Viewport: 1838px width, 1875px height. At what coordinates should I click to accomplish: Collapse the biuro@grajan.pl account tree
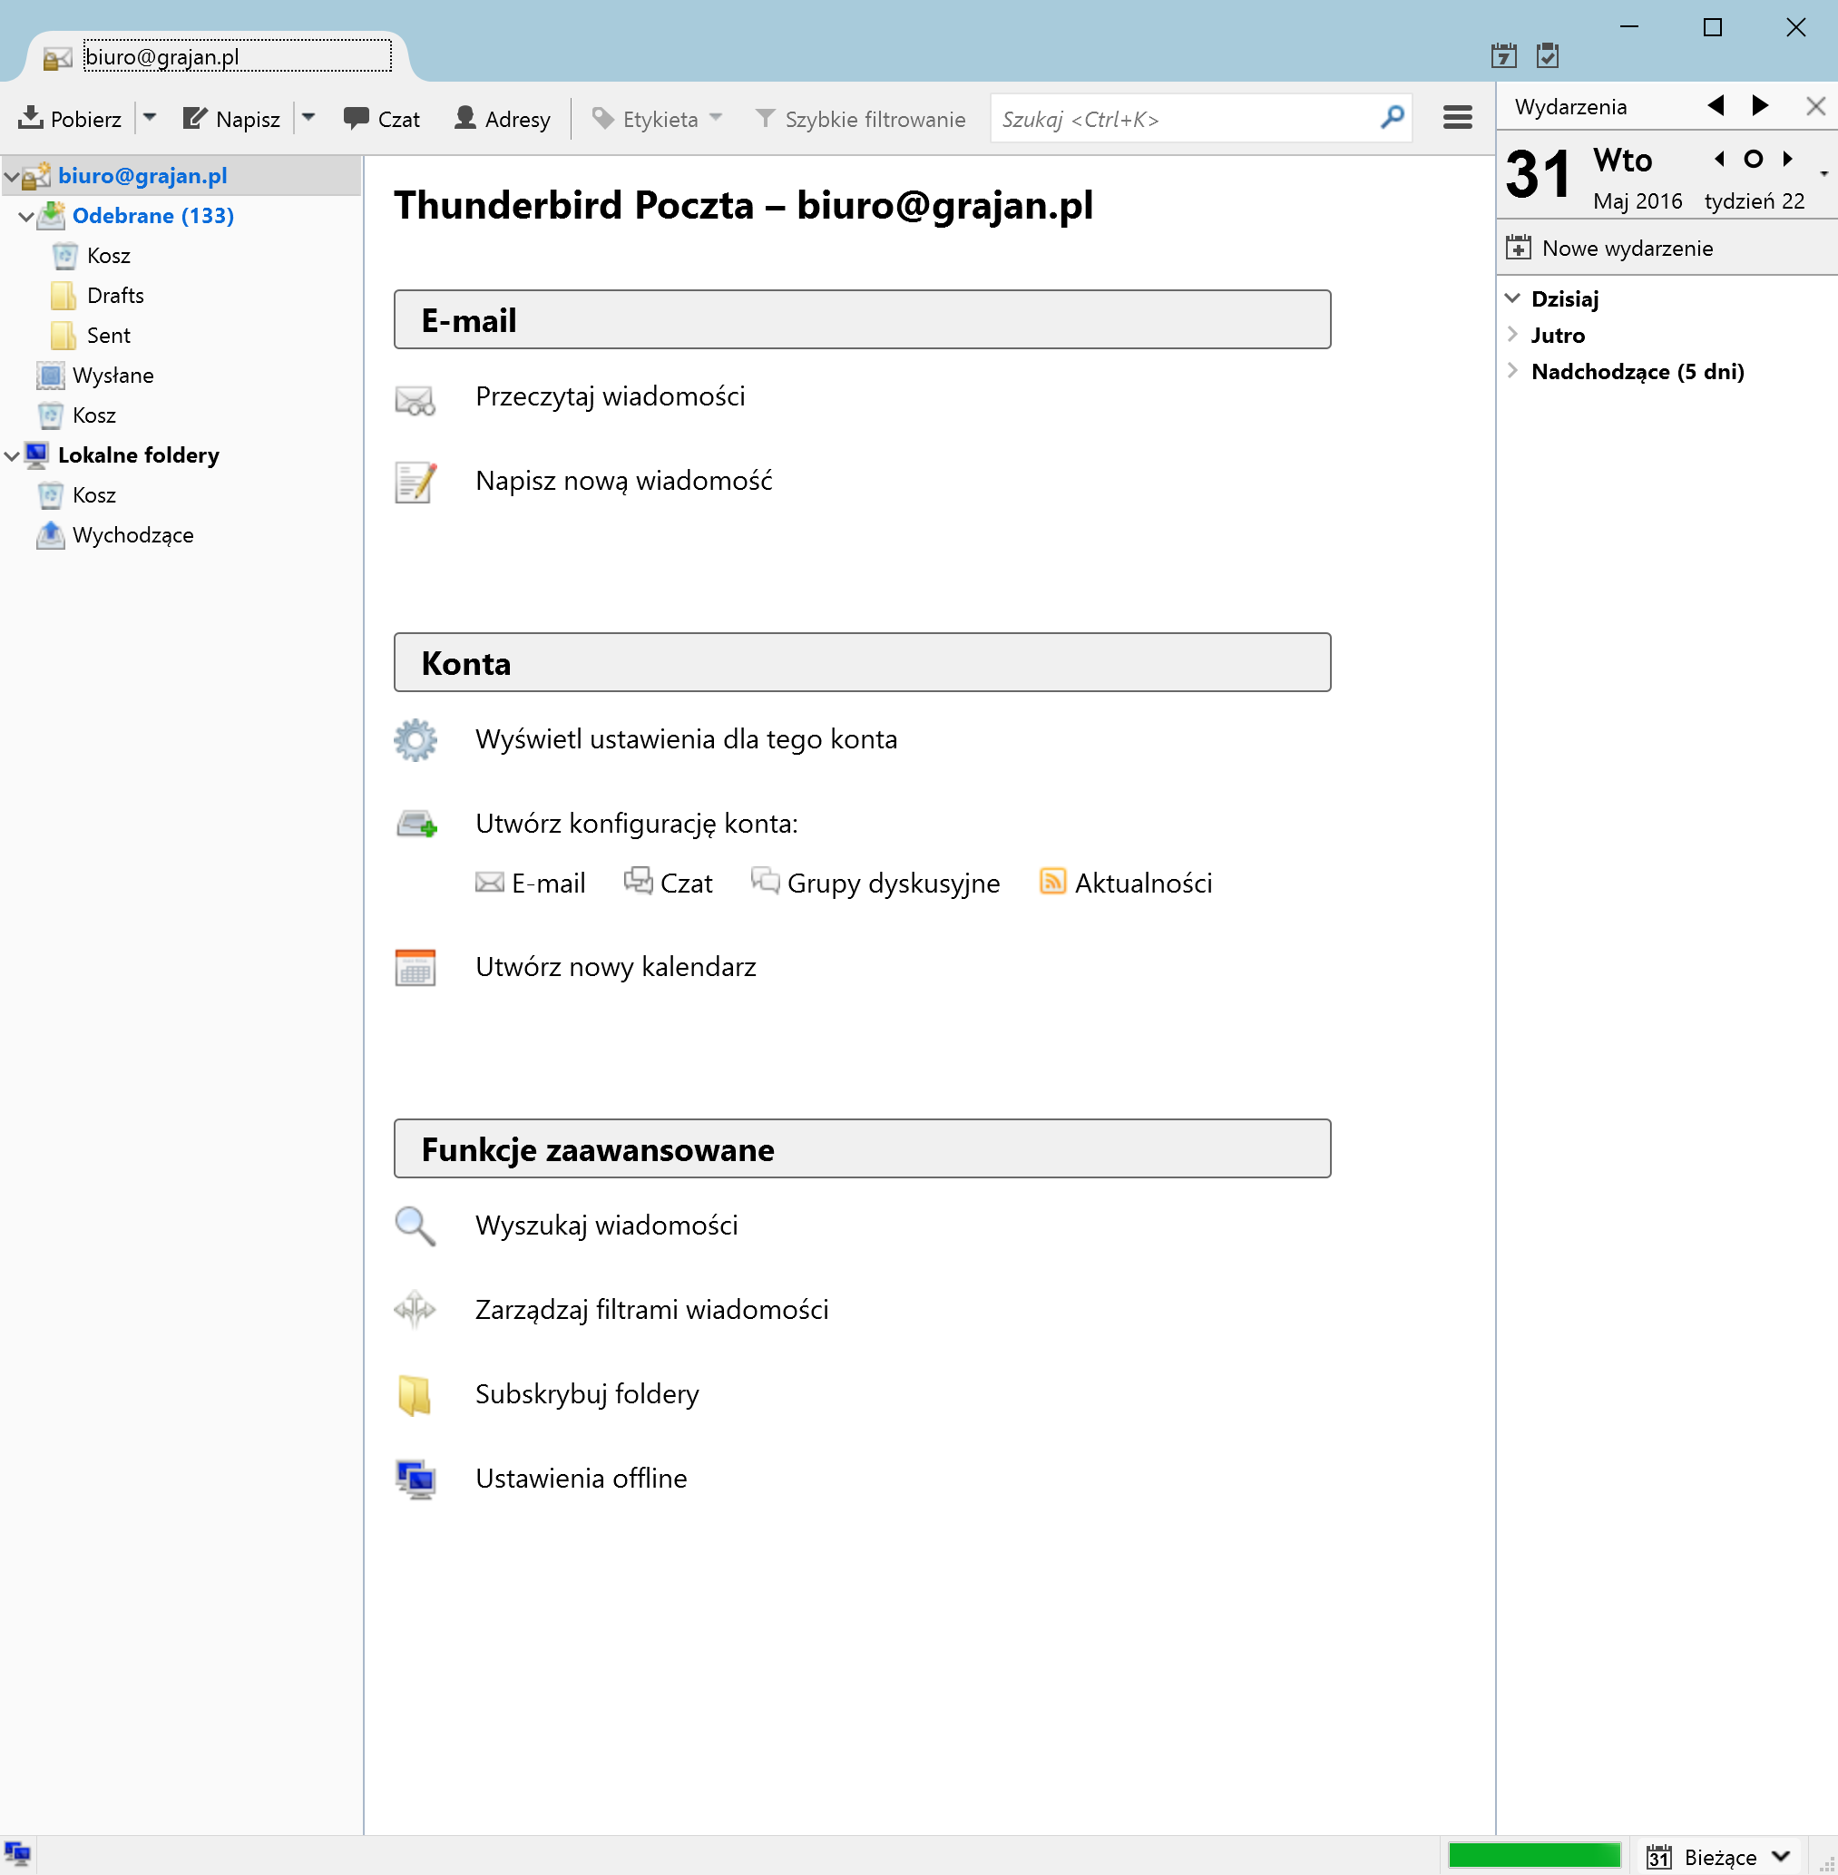click(12, 177)
